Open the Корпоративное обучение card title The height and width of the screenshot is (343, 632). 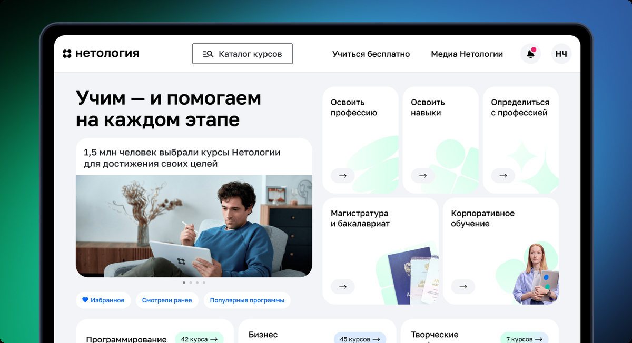coord(482,218)
